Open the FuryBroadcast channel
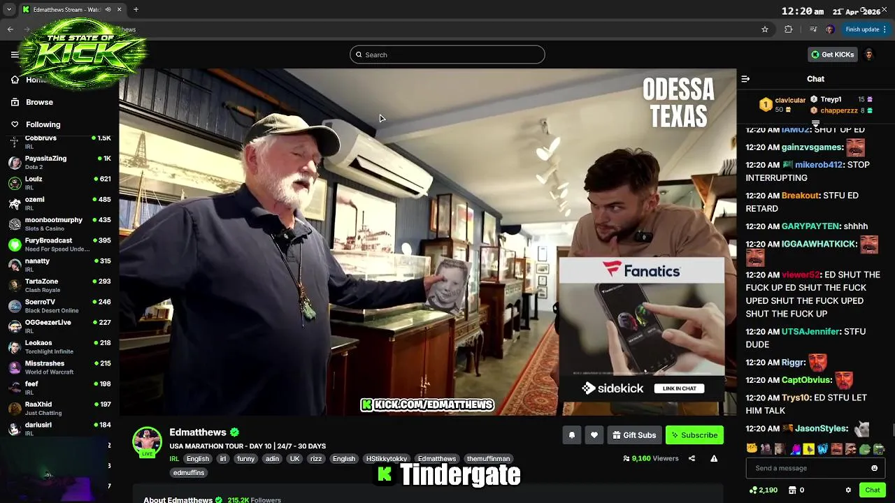The image size is (895, 503). [x=59, y=245]
